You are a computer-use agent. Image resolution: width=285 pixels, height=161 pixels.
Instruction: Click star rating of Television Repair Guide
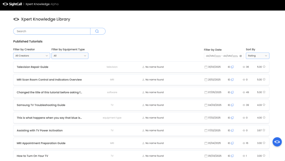coord(264,67)
